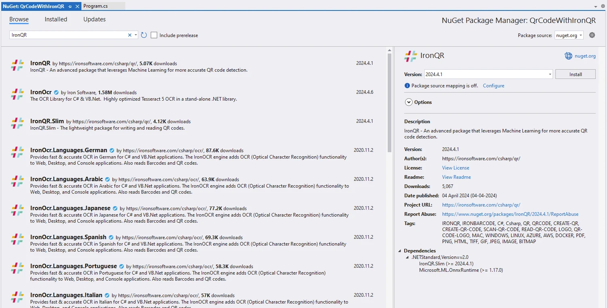Image resolution: width=607 pixels, height=308 pixels.
Task: Click the nuget.org globe icon
Action: pos(568,56)
